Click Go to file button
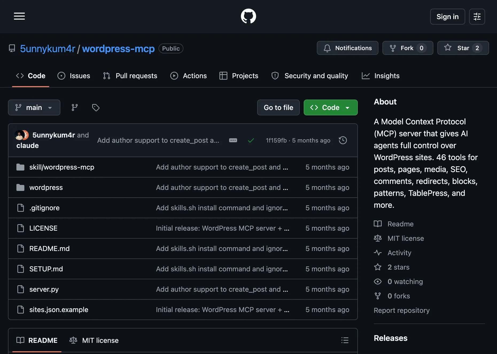Viewport: 497px width, 354px height. 278,108
